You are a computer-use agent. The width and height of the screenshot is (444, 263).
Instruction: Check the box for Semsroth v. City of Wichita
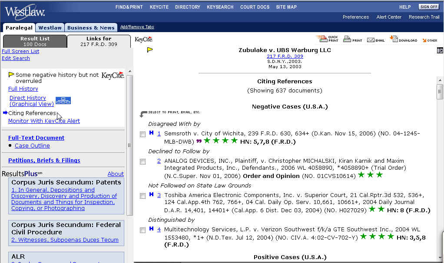pyautogui.click(x=142, y=135)
